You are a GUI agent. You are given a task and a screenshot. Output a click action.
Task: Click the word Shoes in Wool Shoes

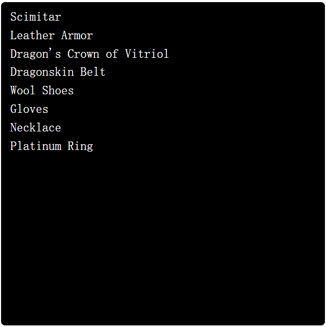58,90
